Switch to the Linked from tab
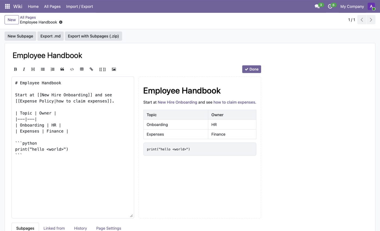The height and width of the screenshot is (231, 380). tap(54, 228)
